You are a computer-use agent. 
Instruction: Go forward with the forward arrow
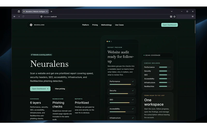pyautogui.click(x=19, y=17)
